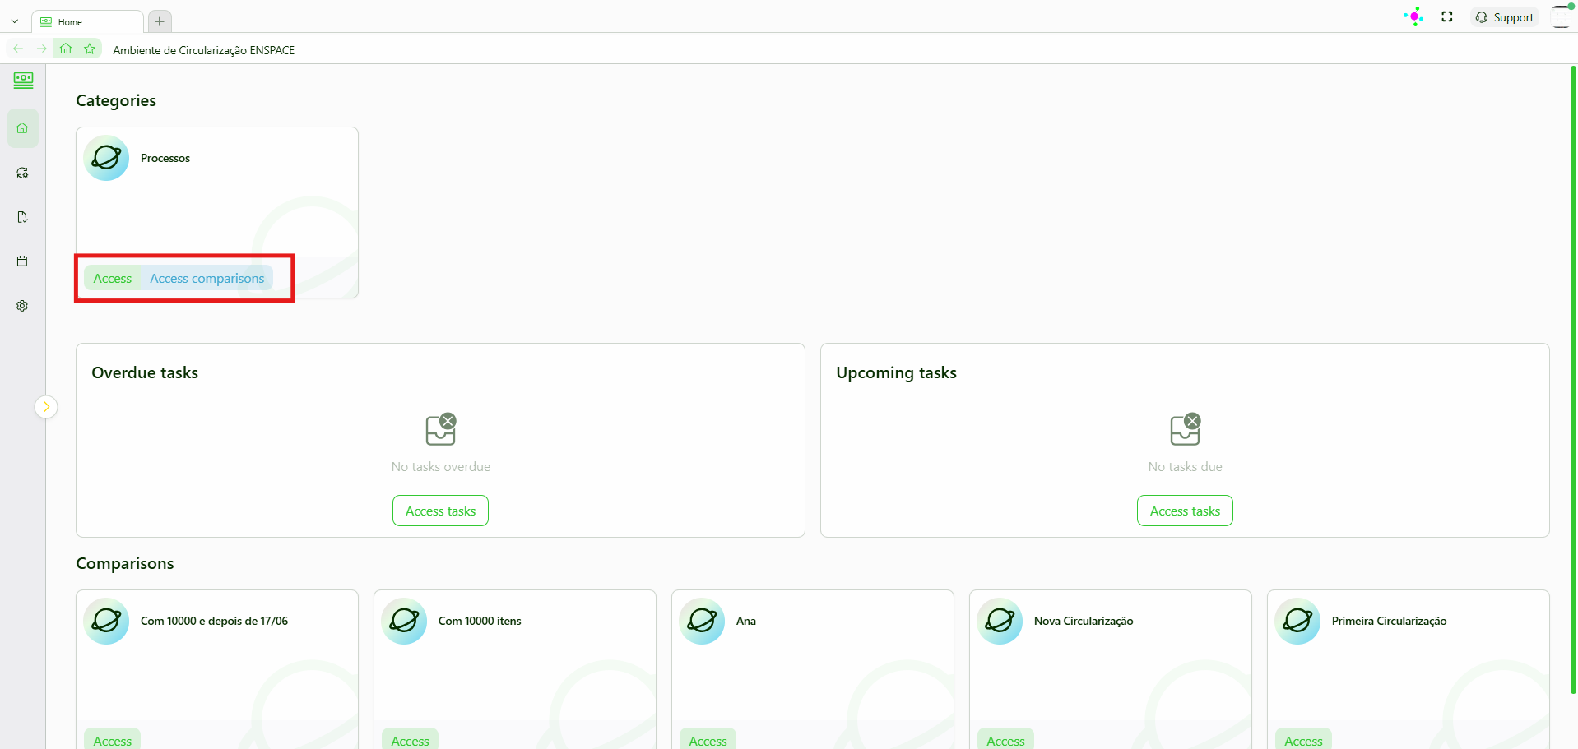Screen dimensions: 1578x749
Task: Click Access tasks under Upcoming tasks
Action: 1185,511
